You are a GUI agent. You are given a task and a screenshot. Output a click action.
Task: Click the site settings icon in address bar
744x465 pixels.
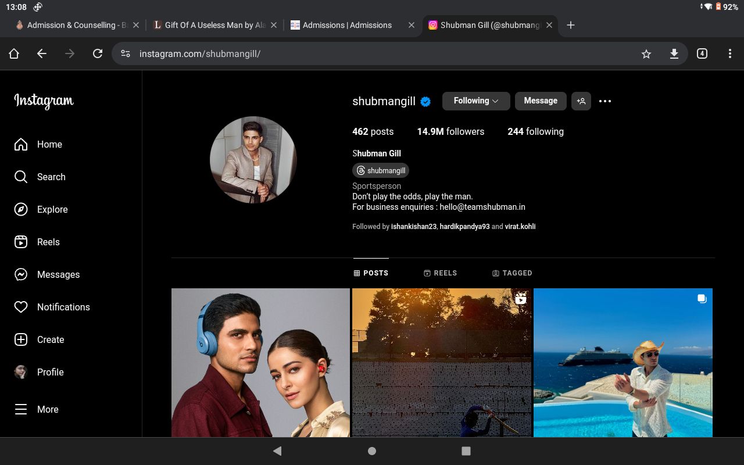[126, 53]
